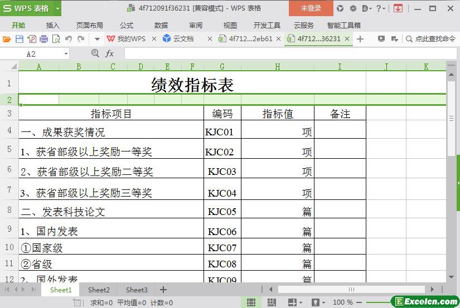Undo the last action
Viewport: 460px width, 308px height.
click(x=69, y=38)
